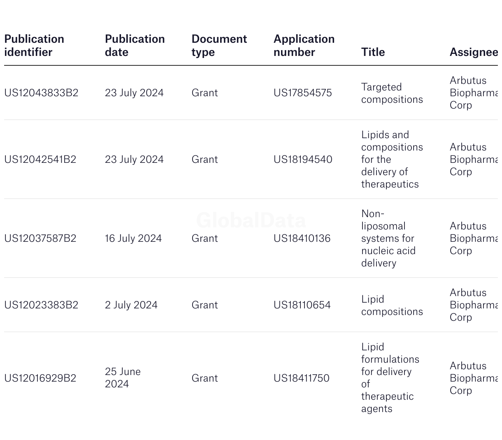Open patent US12037587B2
502x440 pixels.
[x=40, y=239]
